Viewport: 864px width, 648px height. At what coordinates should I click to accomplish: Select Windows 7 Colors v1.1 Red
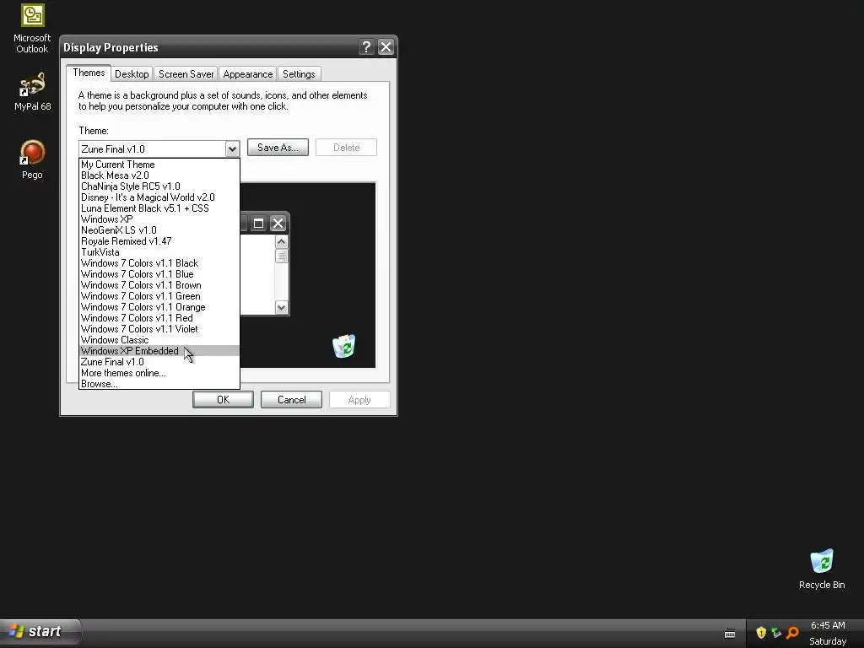159,318
